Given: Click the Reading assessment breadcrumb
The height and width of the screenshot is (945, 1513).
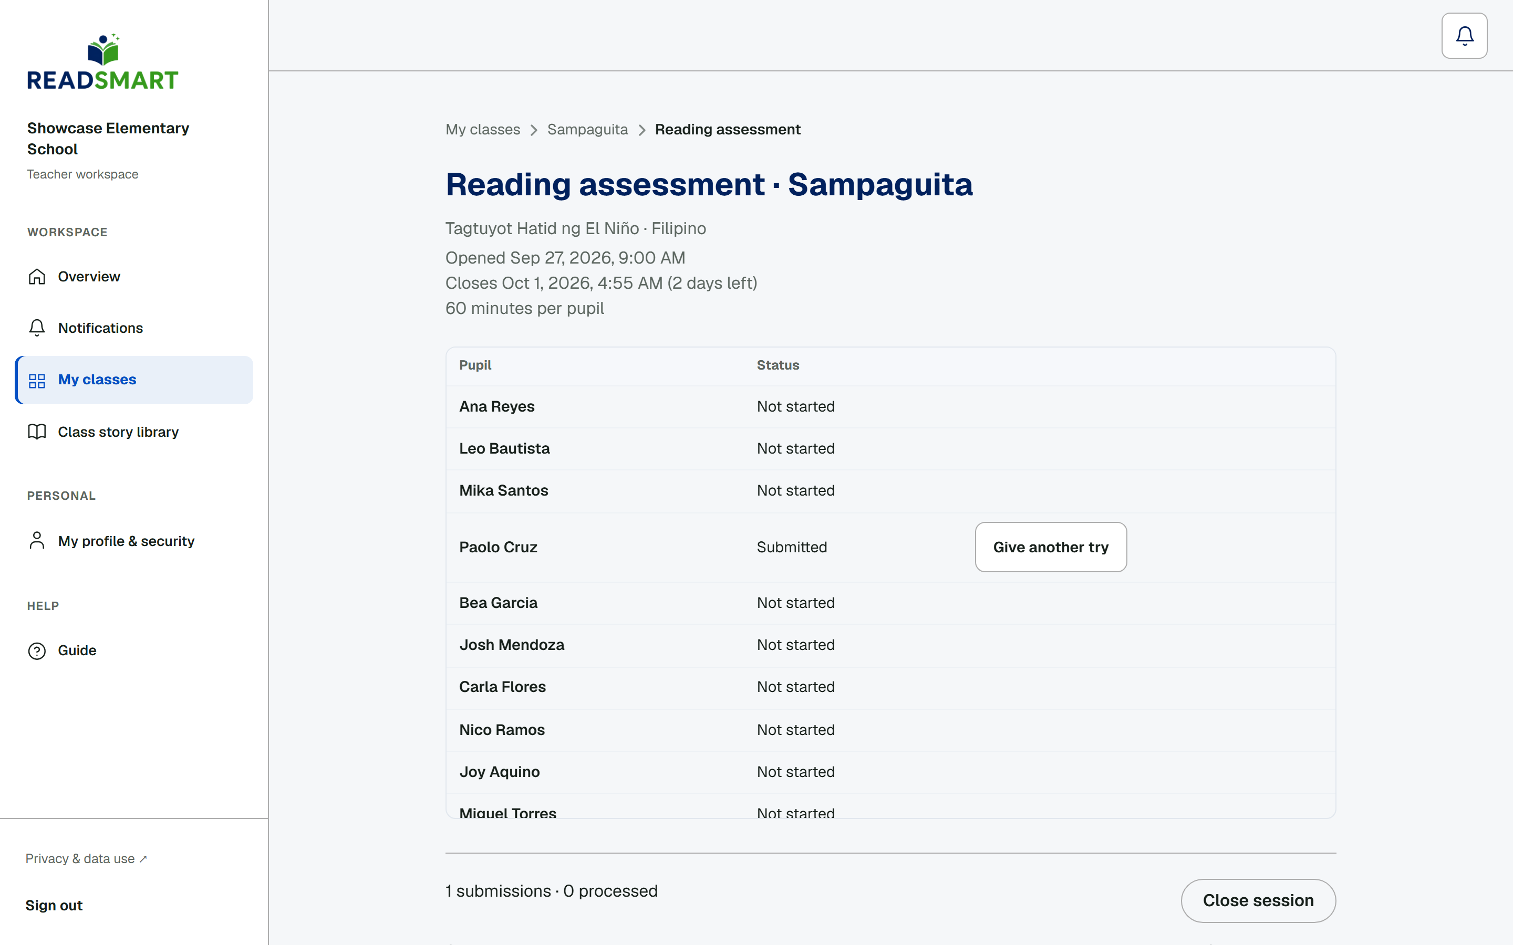Looking at the screenshot, I should pos(728,129).
